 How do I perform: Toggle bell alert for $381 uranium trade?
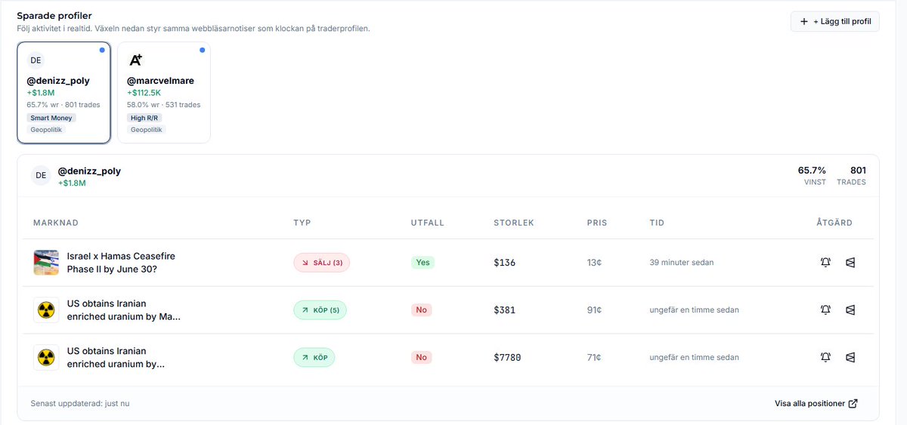tap(825, 310)
